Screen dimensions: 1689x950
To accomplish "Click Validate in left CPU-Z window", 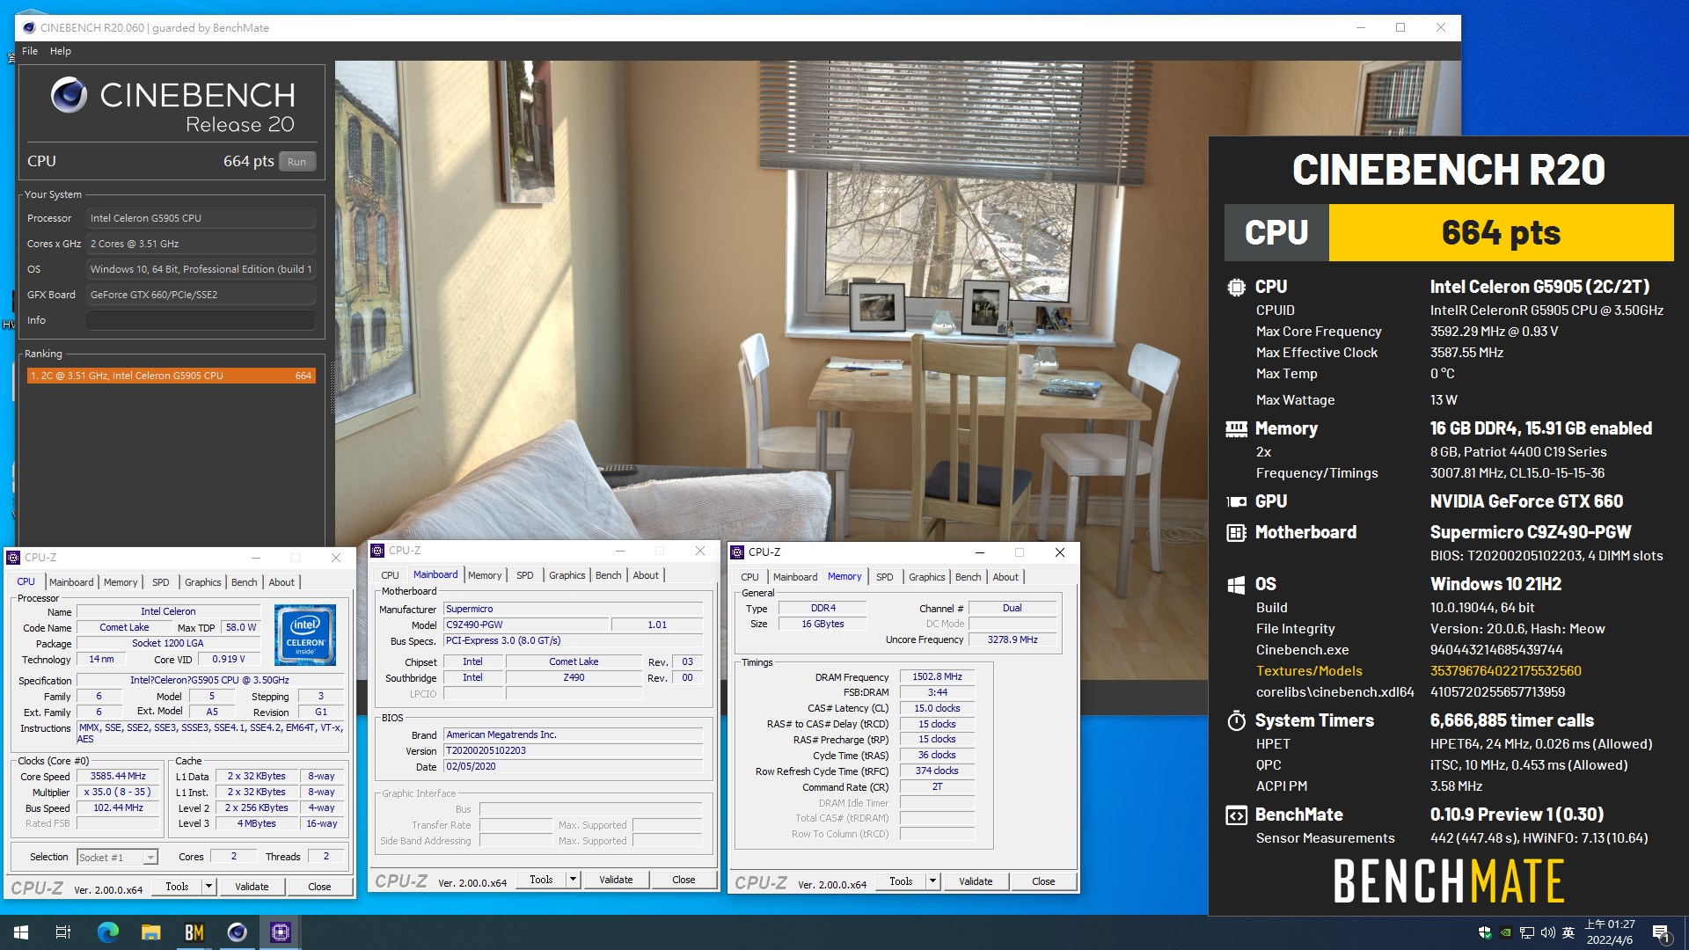I will (252, 887).
